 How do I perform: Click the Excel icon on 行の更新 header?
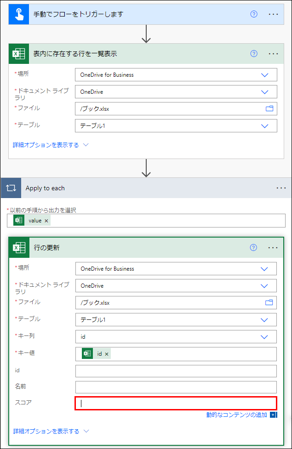(x=19, y=247)
